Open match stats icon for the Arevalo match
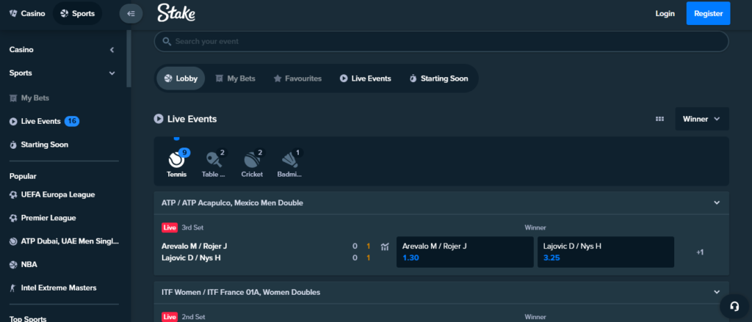This screenshot has width=752, height=322. click(385, 247)
